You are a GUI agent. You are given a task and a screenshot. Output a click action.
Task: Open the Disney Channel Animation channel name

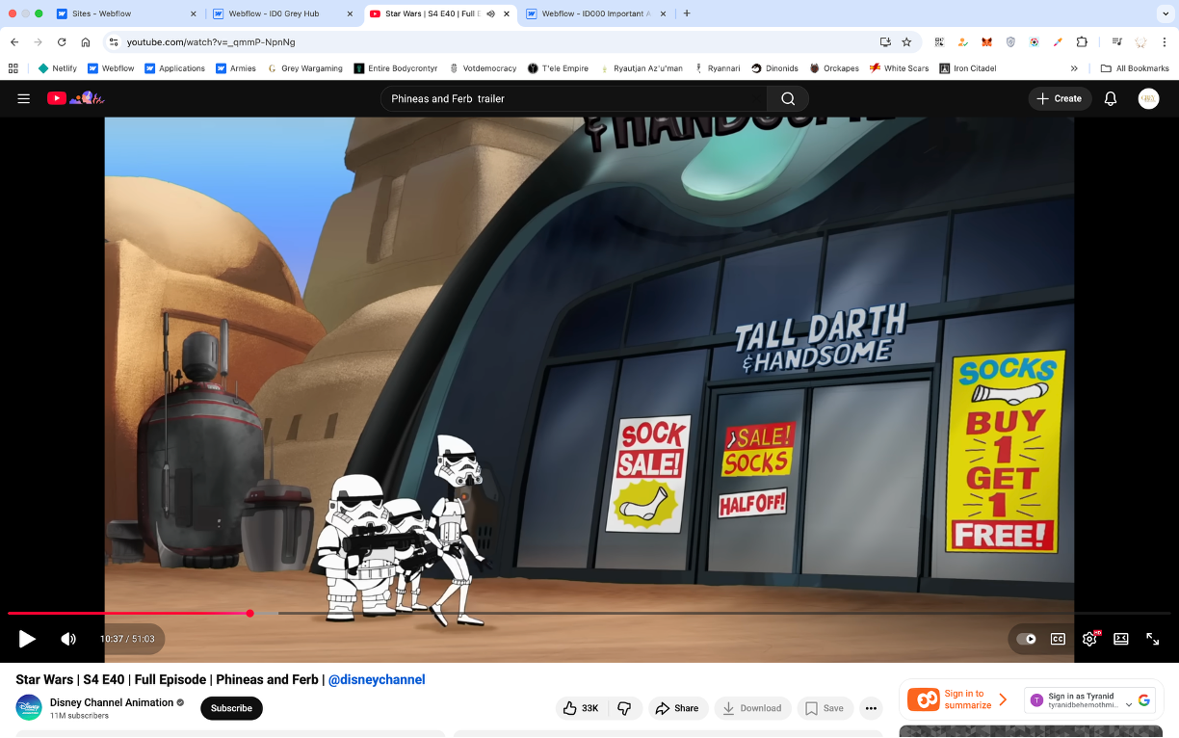click(112, 702)
